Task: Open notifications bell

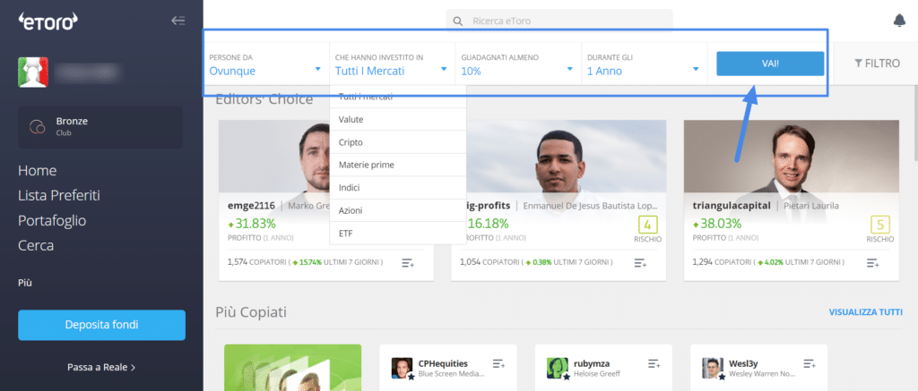Action: [899, 21]
